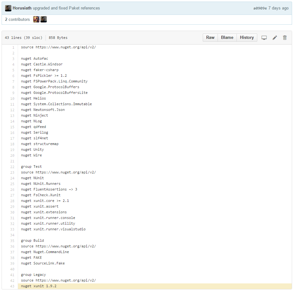Click the 'nuget Castle.Windsor' line
Viewport: 293px width, 291px height.
[42, 64]
